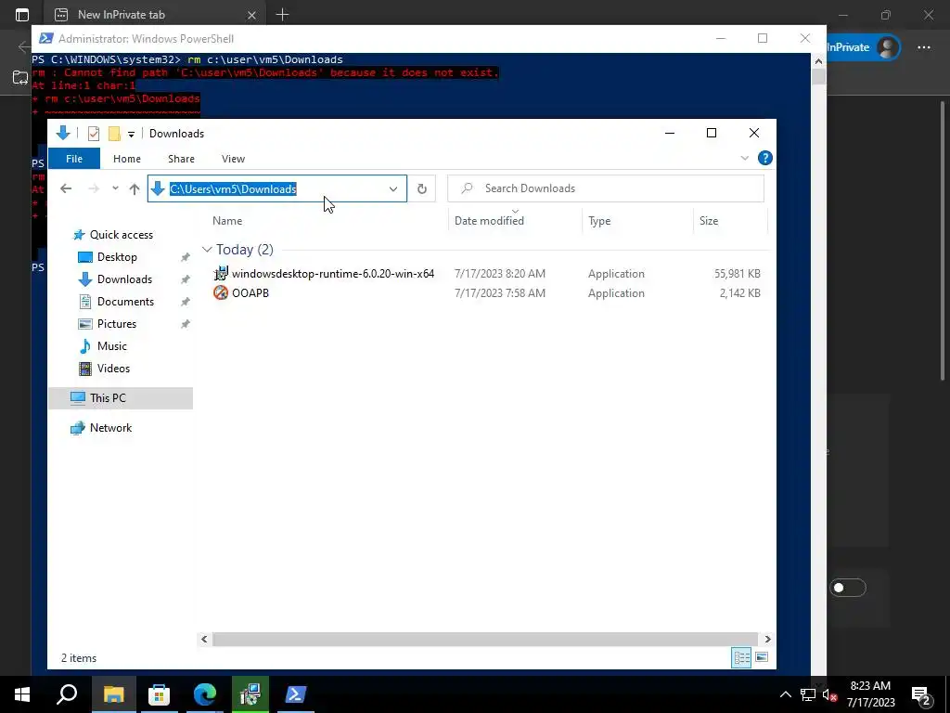This screenshot has width=950, height=713.
Task: Click the Edge tab actions menu icon
Action: (x=22, y=15)
